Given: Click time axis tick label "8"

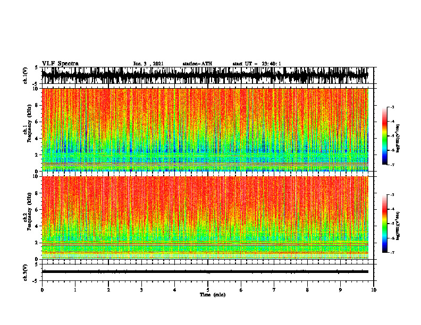Looking at the screenshot, I should pyautogui.click(x=307, y=290).
